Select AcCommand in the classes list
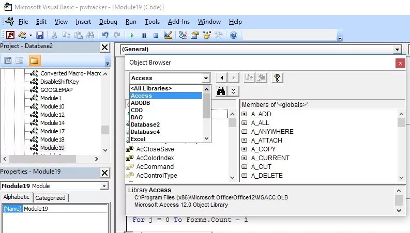The height and width of the screenshot is (233, 410). 155,167
